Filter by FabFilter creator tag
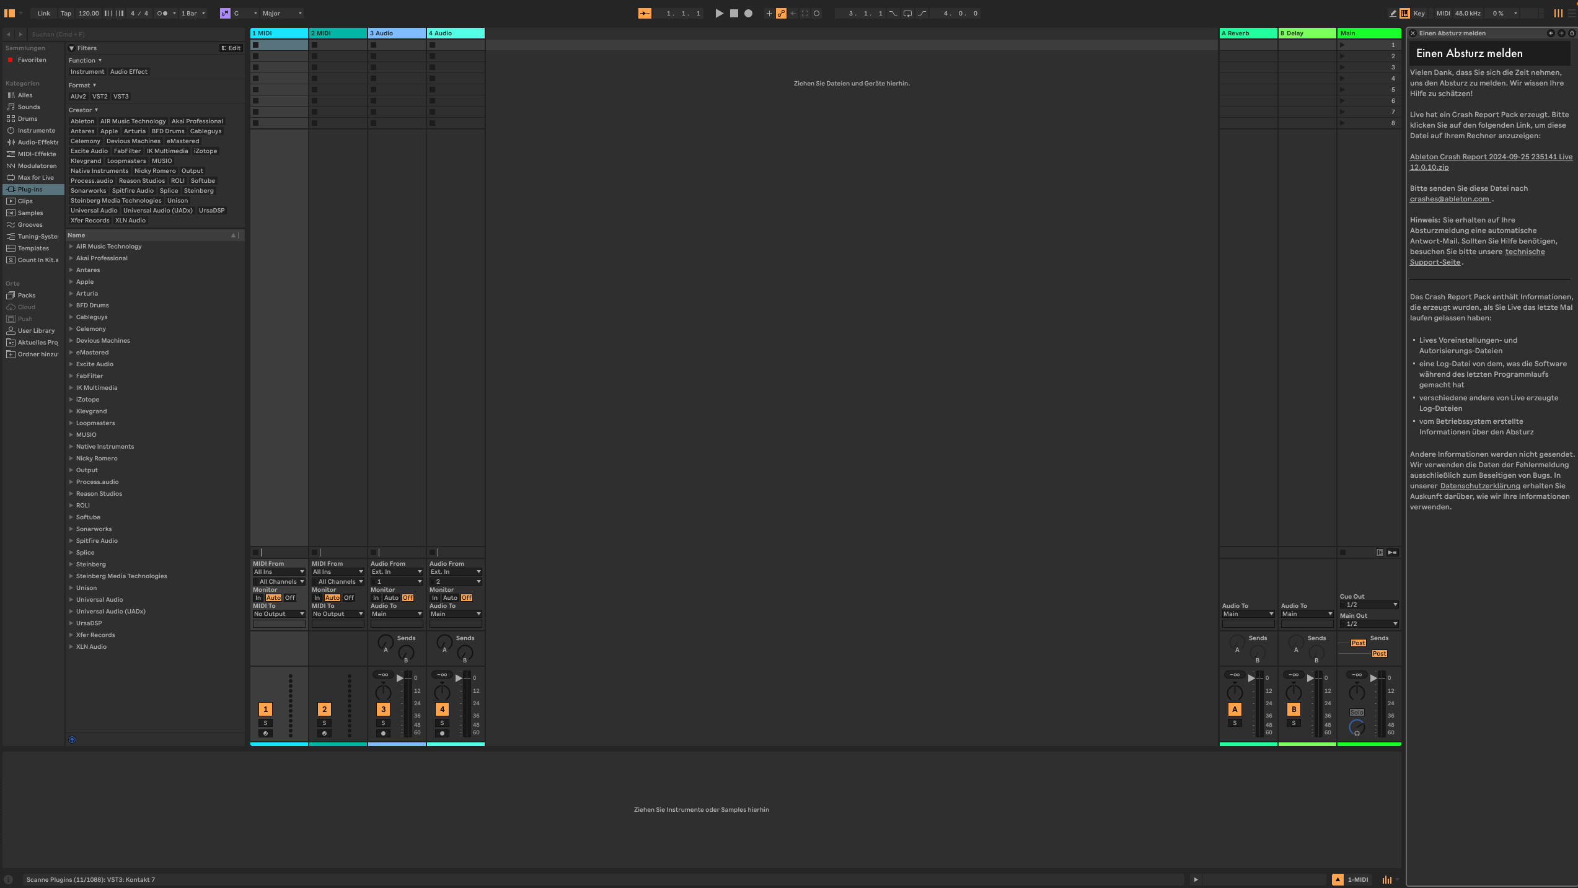Screen dimensions: 1578x888 point(127,151)
